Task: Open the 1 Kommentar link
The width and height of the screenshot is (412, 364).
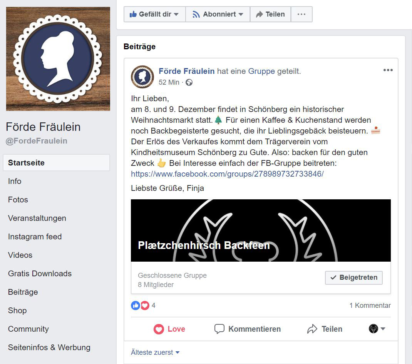Action: click(x=370, y=306)
